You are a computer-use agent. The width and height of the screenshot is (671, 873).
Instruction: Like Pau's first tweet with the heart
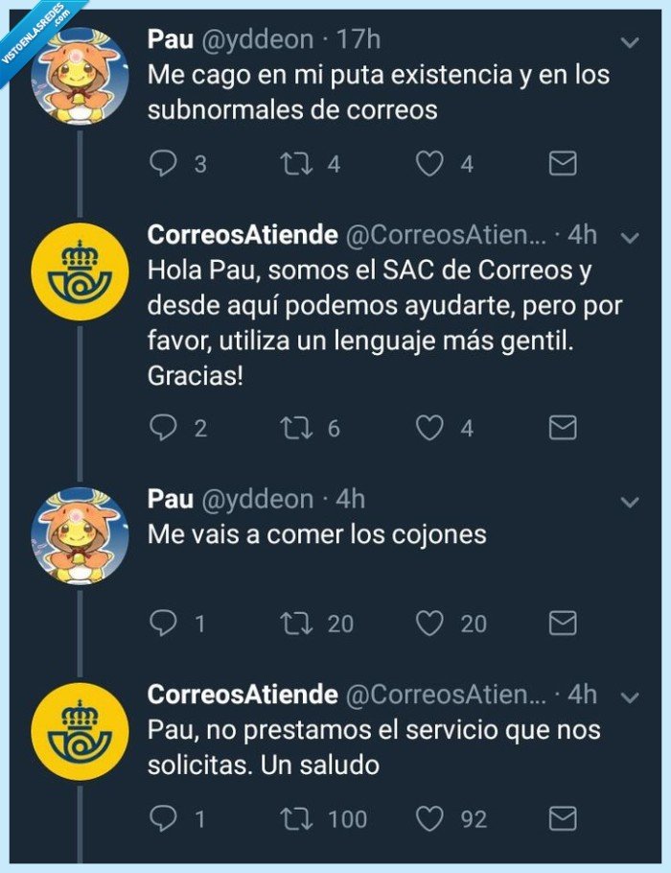432,163
